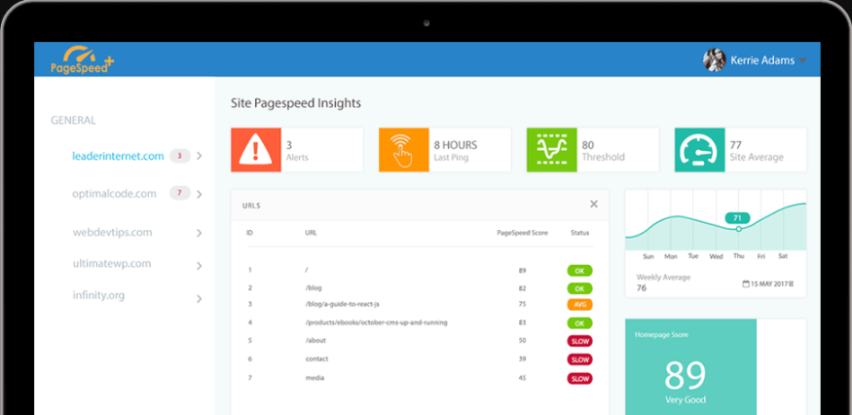Open ultimatewp.com site entry
Viewport: 852px width, 415px height.
tap(112, 264)
